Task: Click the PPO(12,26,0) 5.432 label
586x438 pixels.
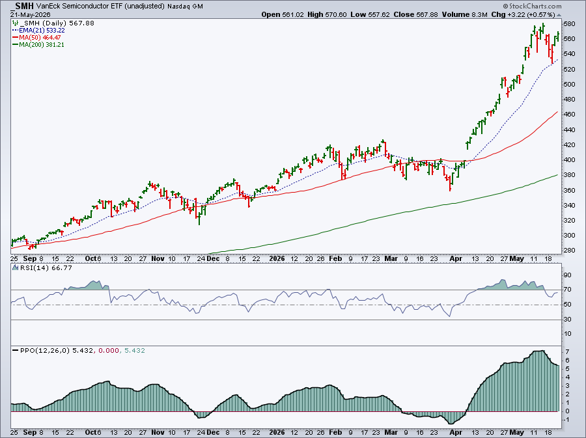Action: pyautogui.click(x=56, y=350)
